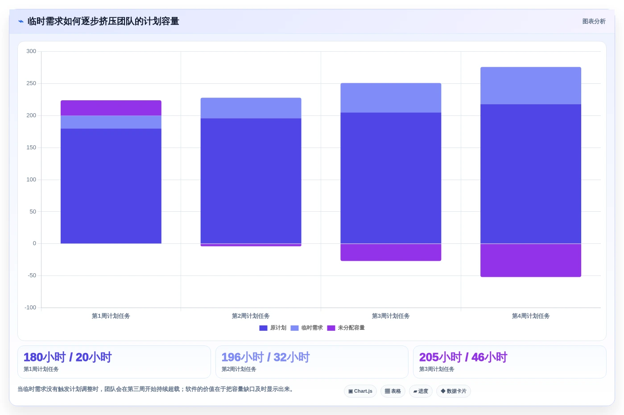The image size is (624, 415).
Task: Click the footer note starting 当临时需求没有触发
Action: [156, 389]
